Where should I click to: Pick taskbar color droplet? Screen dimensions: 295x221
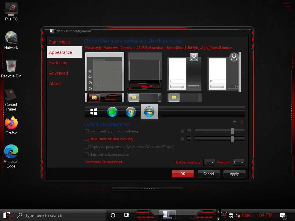182,139
